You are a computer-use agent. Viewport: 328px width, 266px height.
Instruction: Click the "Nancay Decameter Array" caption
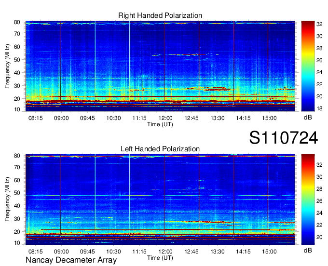pos(71,260)
